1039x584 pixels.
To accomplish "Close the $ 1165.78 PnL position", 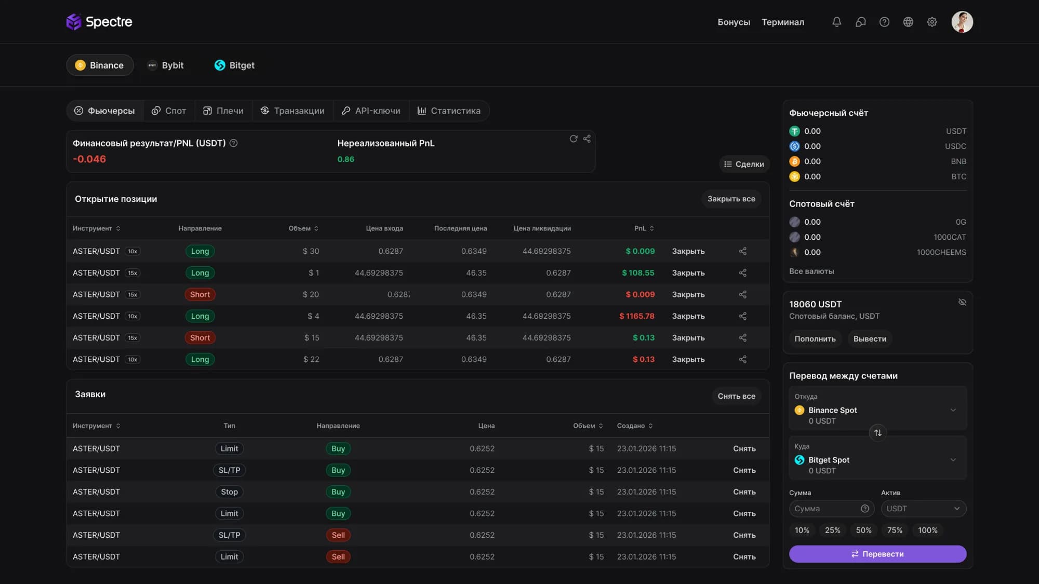I will [x=688, y=316].
